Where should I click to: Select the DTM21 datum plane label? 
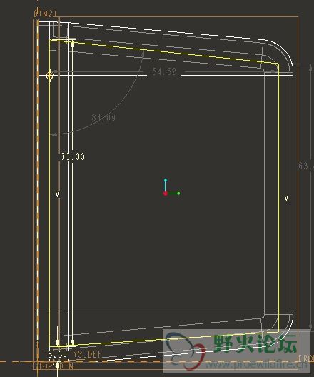coord(46,14)
